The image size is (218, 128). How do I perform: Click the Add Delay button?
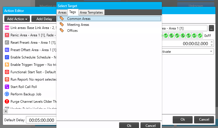point(44,19)
